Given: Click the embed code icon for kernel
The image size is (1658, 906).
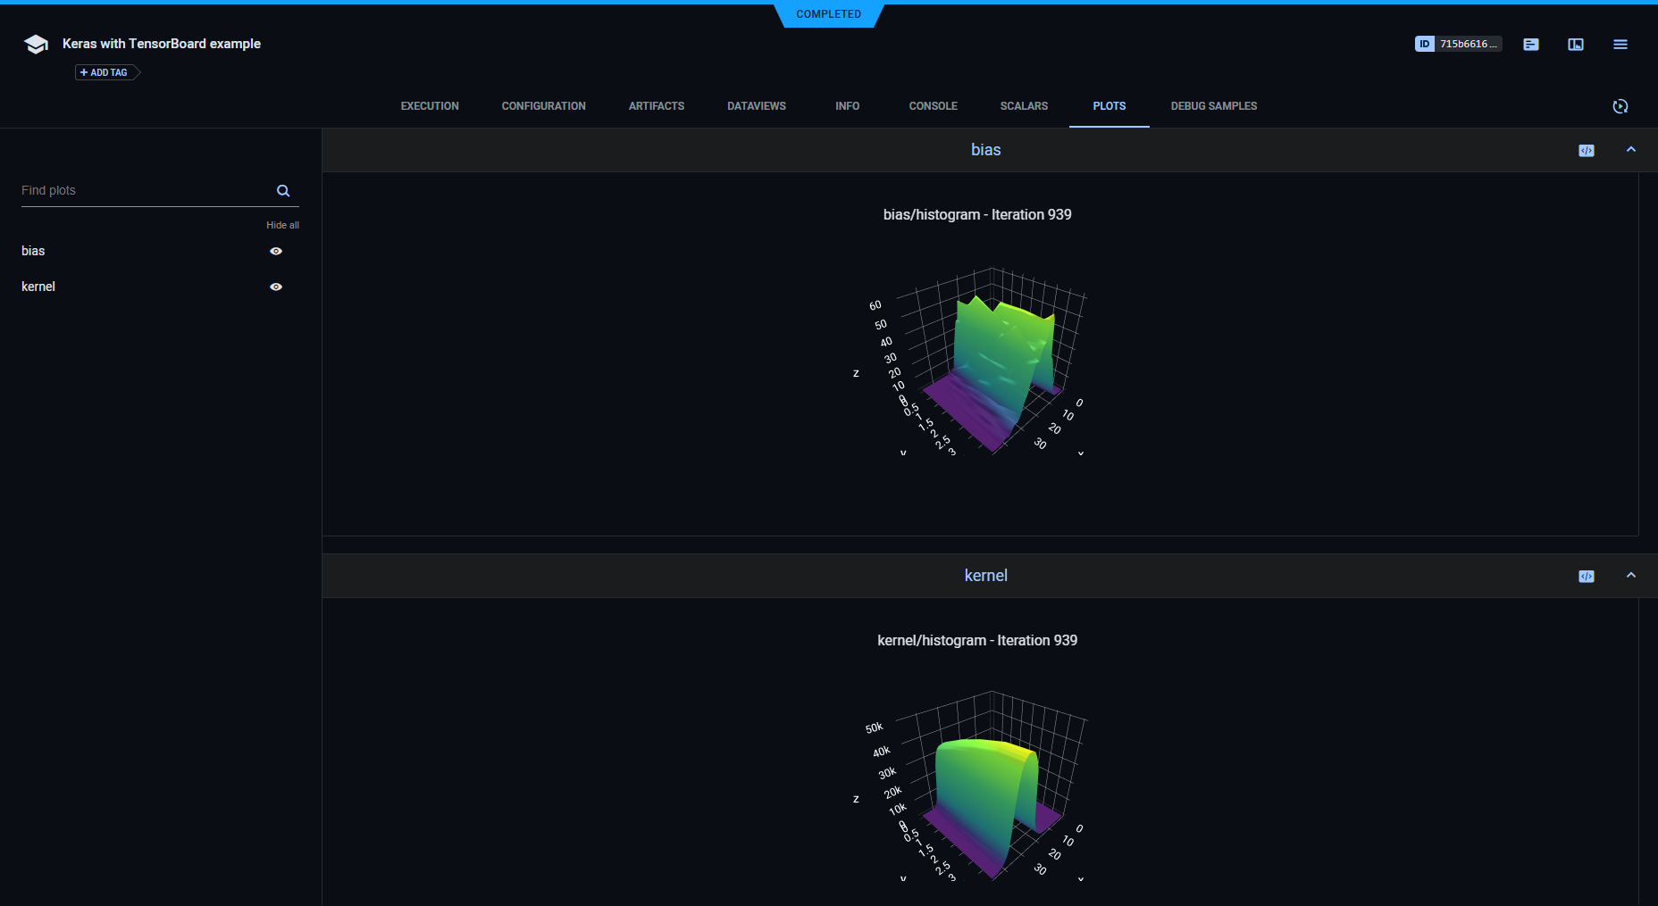Looking at the screenshot, I should coord(1586,577).
